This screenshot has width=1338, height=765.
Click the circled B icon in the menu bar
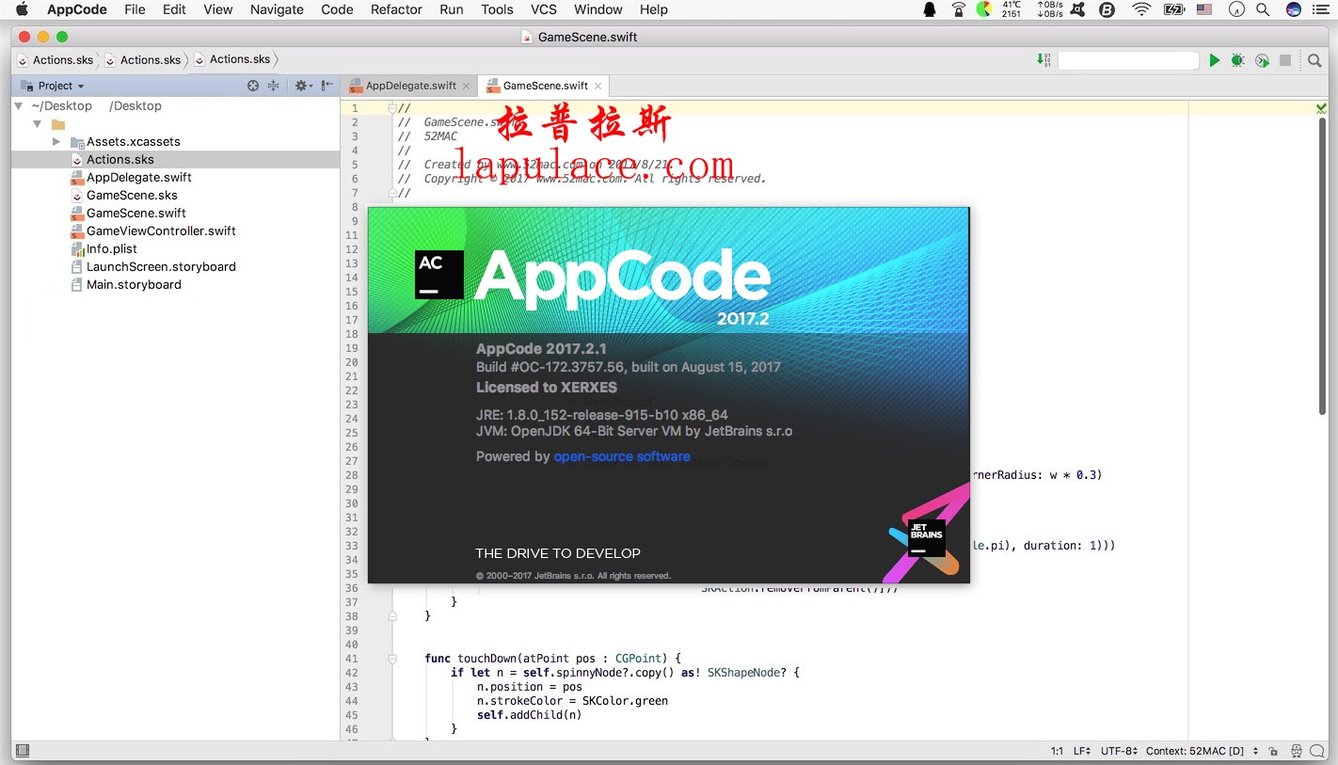[1107, 9]
